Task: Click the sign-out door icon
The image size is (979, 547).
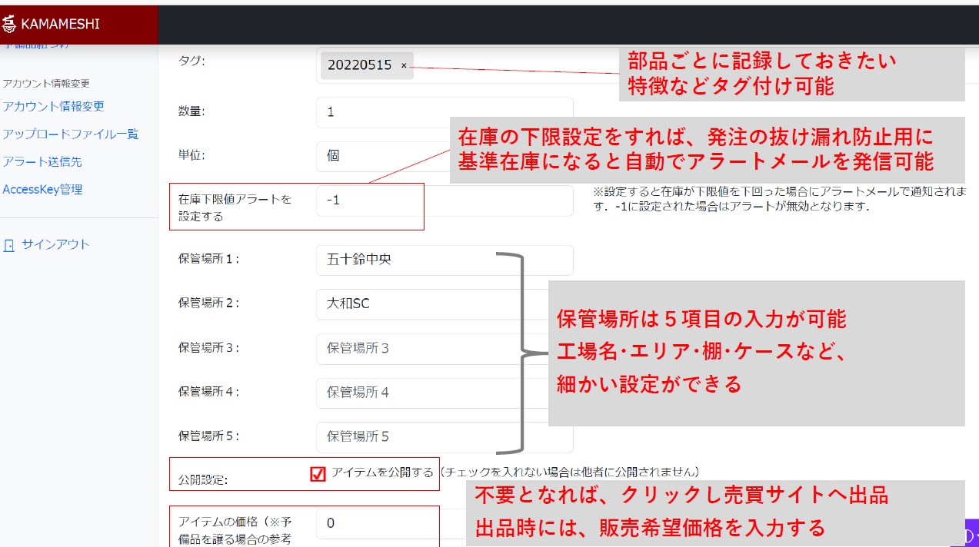Action: [x=9, y=245]
